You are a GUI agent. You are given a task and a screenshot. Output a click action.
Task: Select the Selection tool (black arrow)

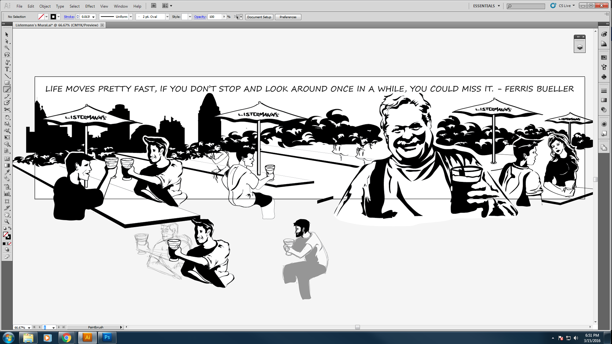click(x=7, y=34)
